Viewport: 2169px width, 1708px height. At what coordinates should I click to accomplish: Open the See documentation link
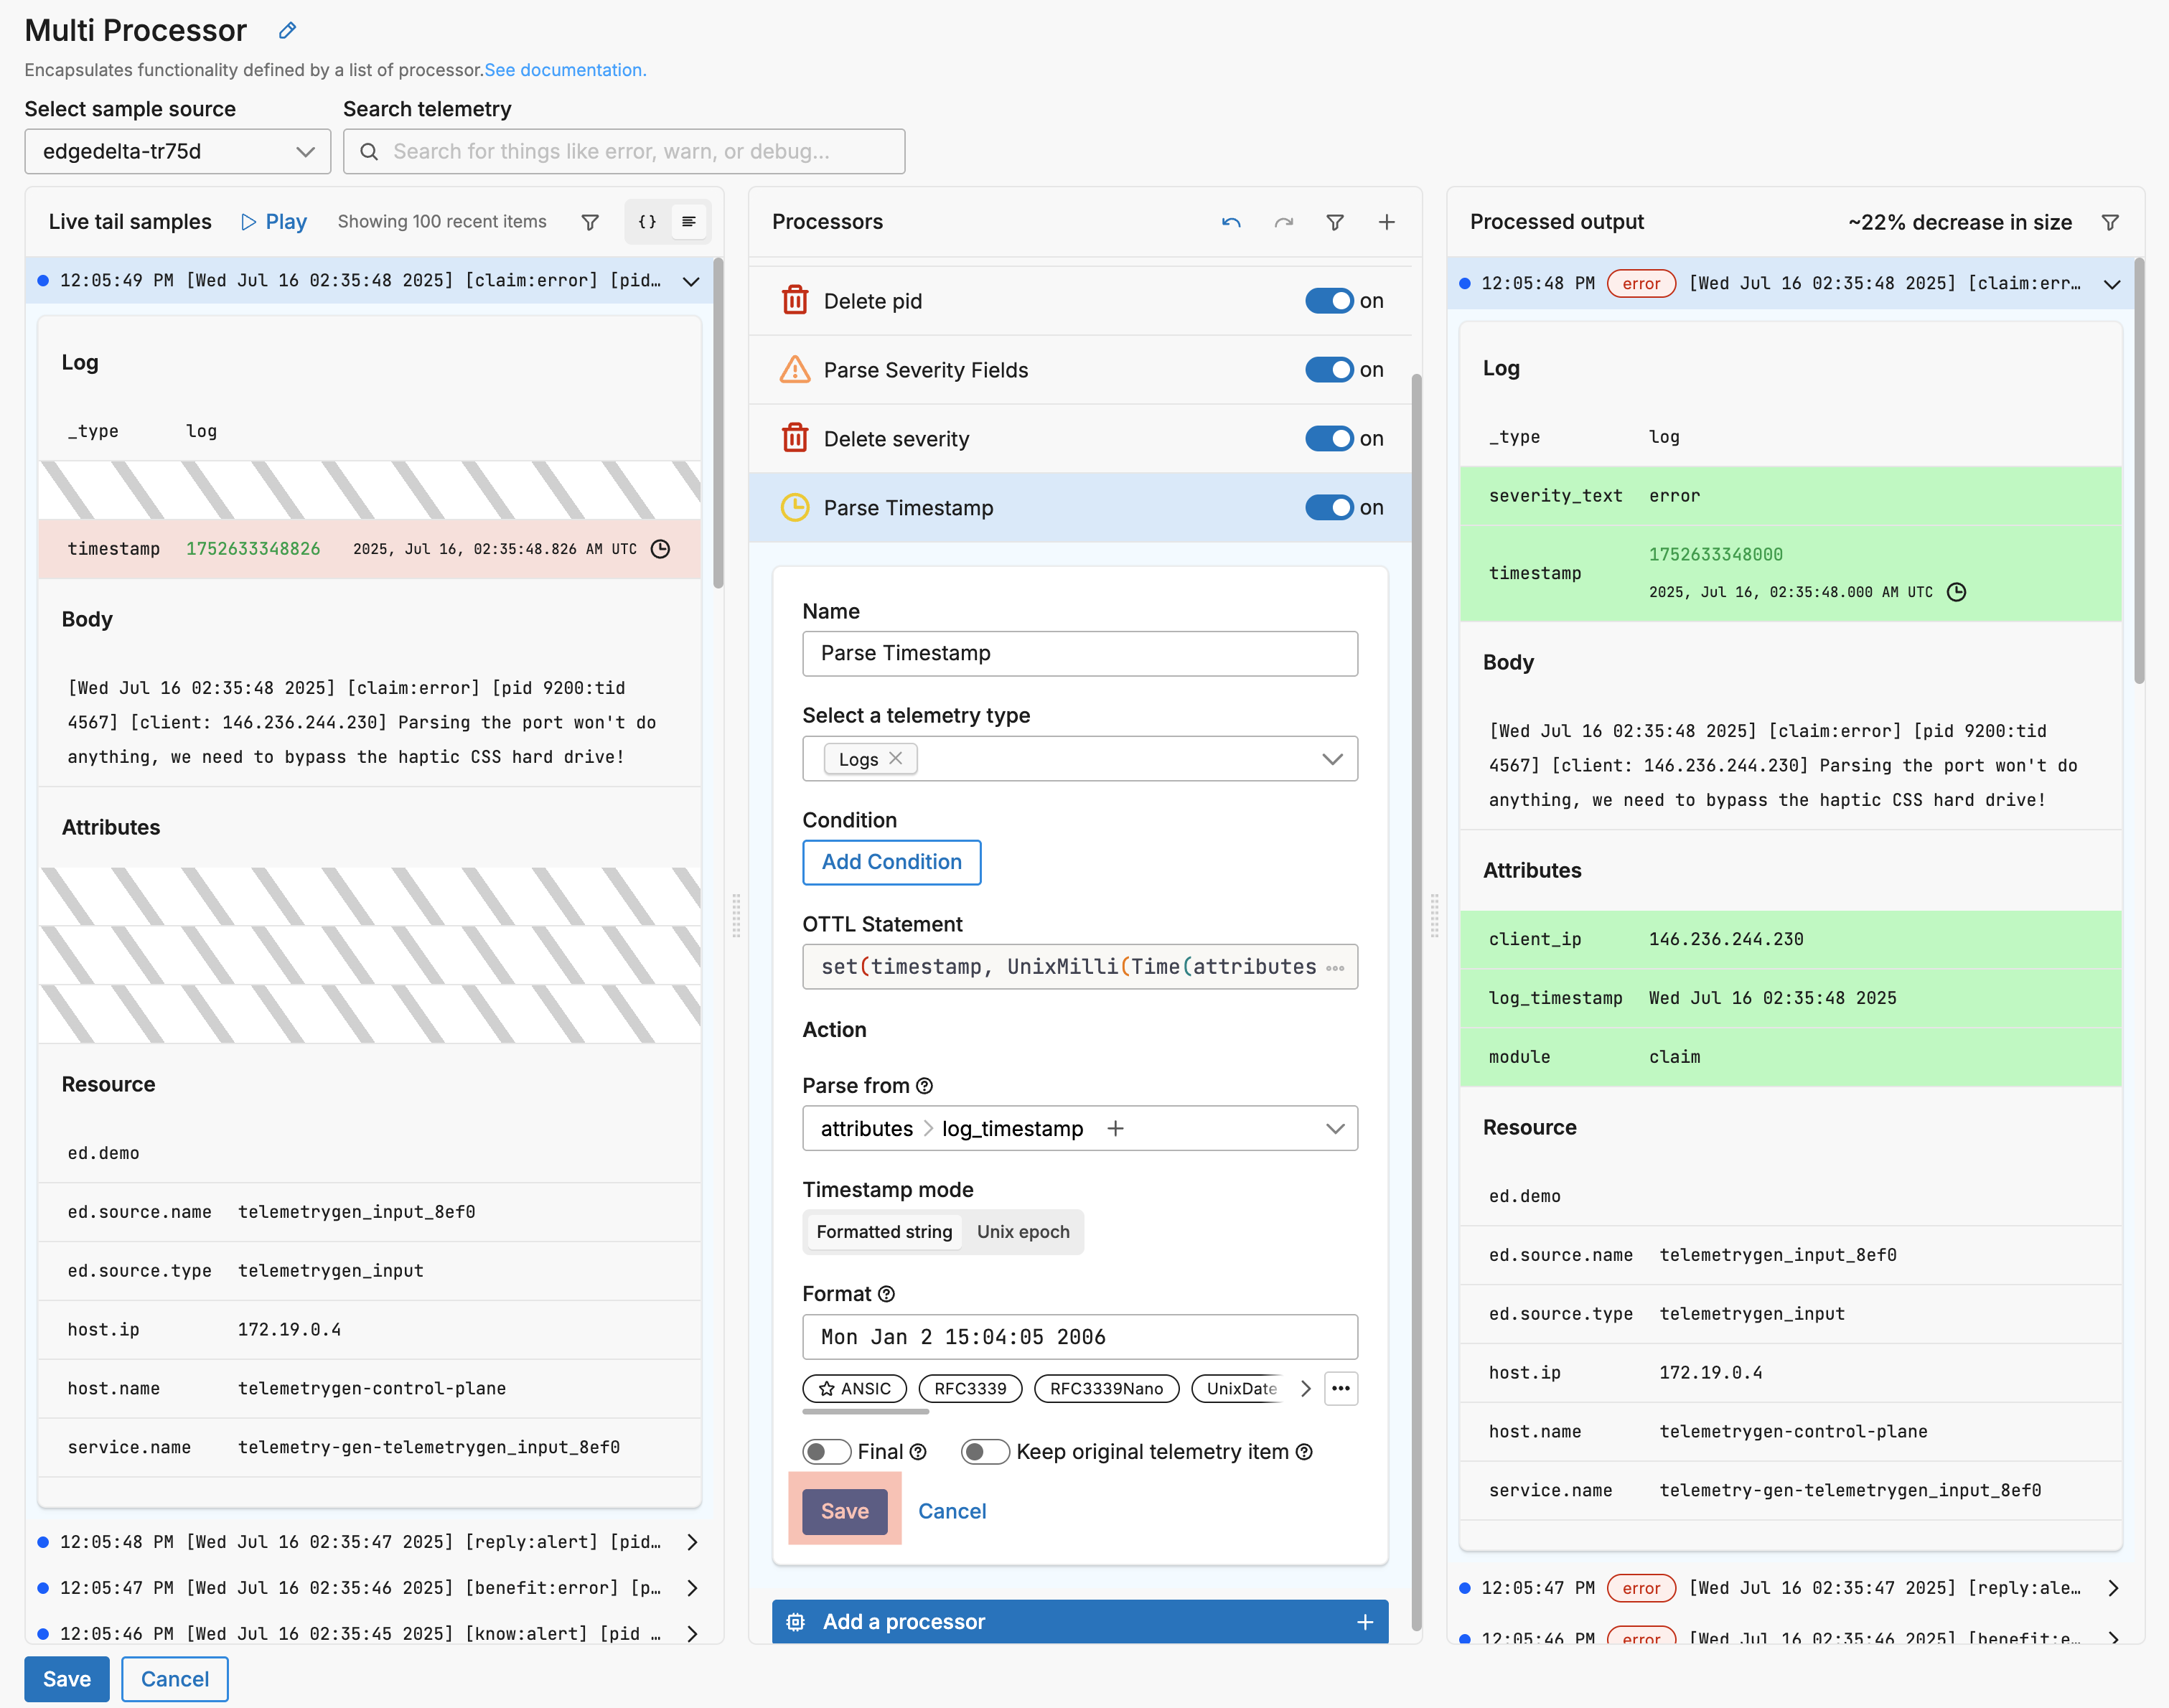[565, 70]
